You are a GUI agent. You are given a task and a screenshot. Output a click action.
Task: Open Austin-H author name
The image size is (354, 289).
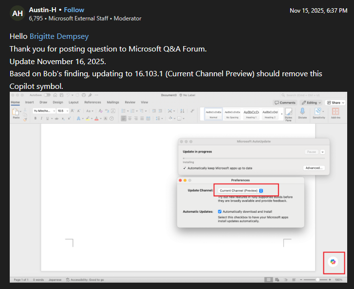tap(42, 10)
